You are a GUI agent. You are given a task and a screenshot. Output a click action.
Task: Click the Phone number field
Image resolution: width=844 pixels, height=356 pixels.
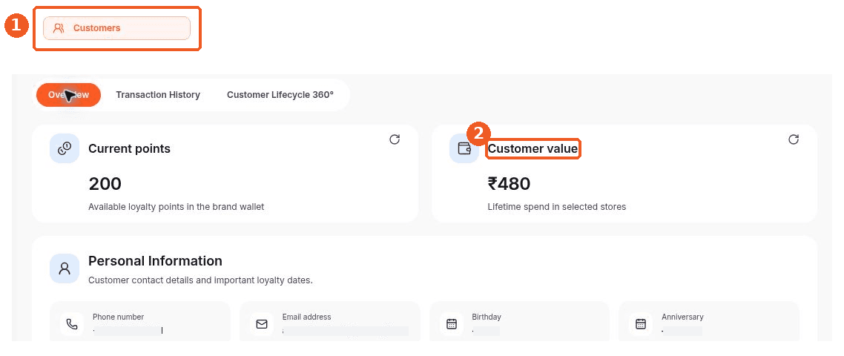click(x=140, y=322)
